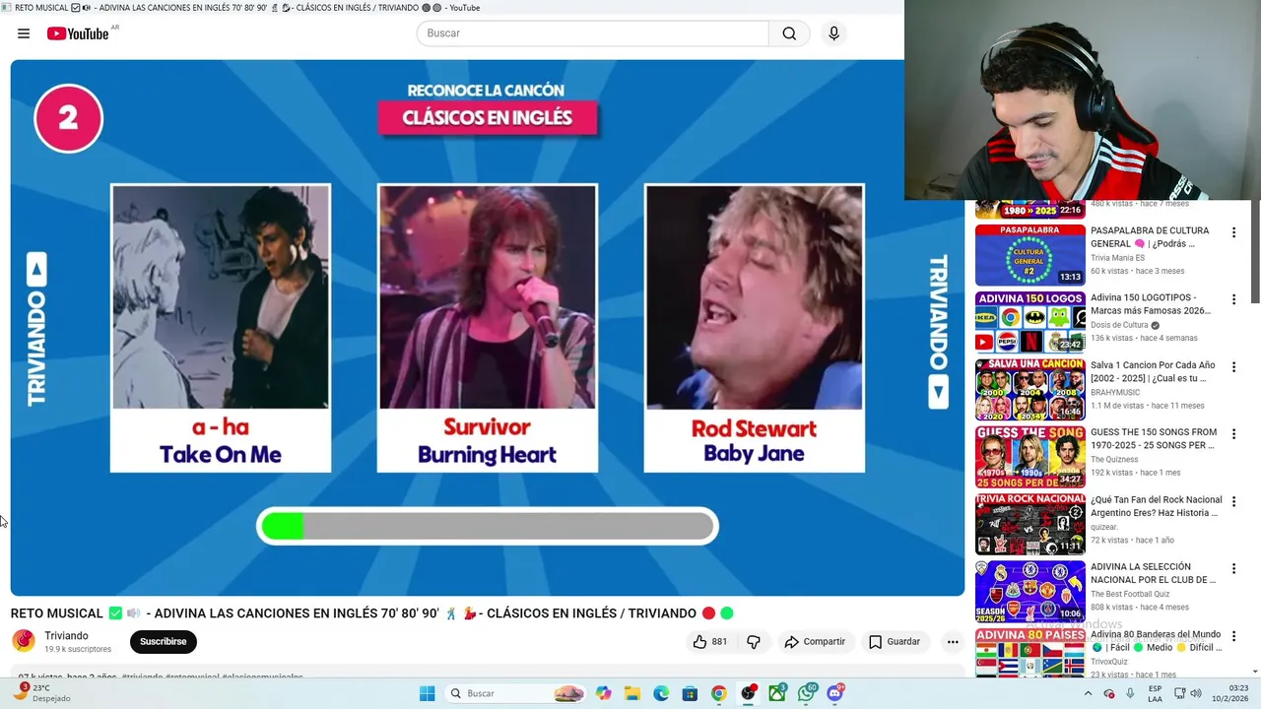
Task: Open options for Rock Nacional Argentino video
Action: tap(1233, 501)
